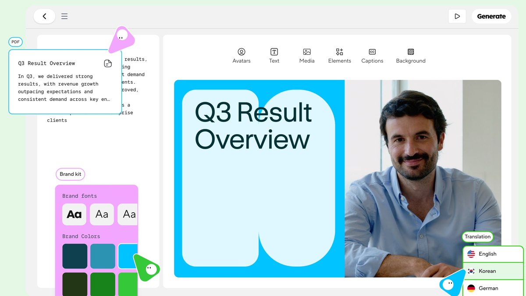Select the bold Aa brand font
Image resolution: width=526 pixels, height=296 pixels.
pos(74,214)
